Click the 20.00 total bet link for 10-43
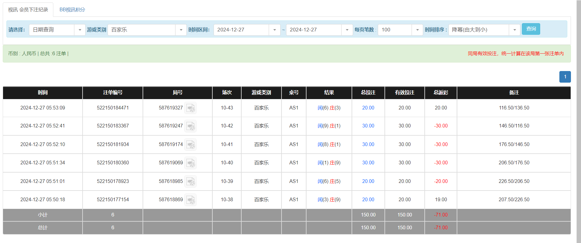This screenshot has width=581, height=243. pyautogui.click(x=368, y=108)
